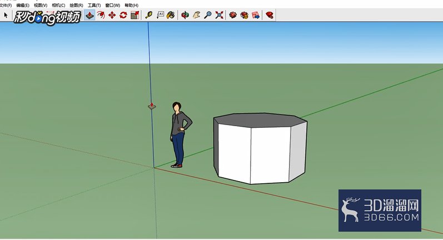Select the arrow Select tool

click(6, 15)
